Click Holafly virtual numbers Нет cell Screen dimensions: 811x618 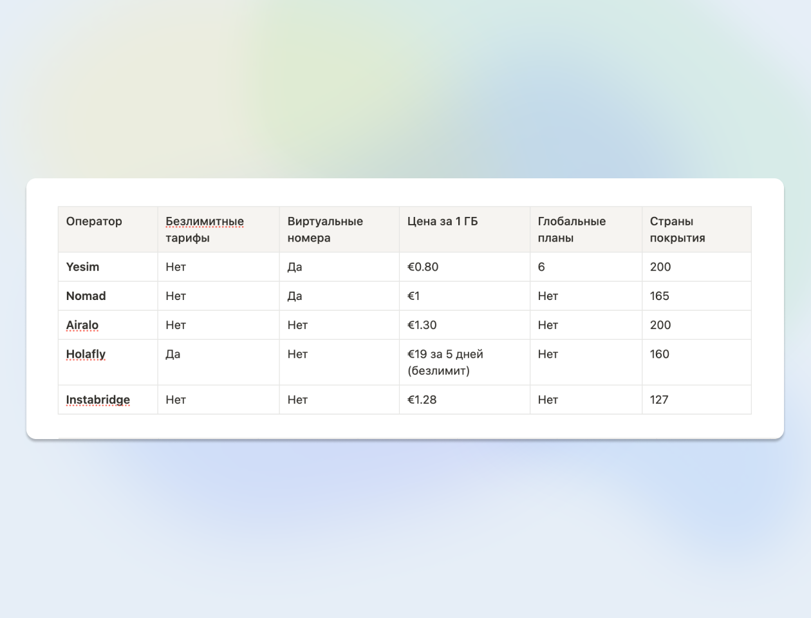tap(339, 362)
